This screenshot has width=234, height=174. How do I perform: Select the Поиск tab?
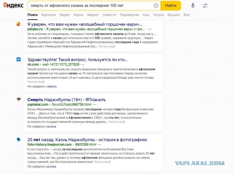click(x=33, y=15)
